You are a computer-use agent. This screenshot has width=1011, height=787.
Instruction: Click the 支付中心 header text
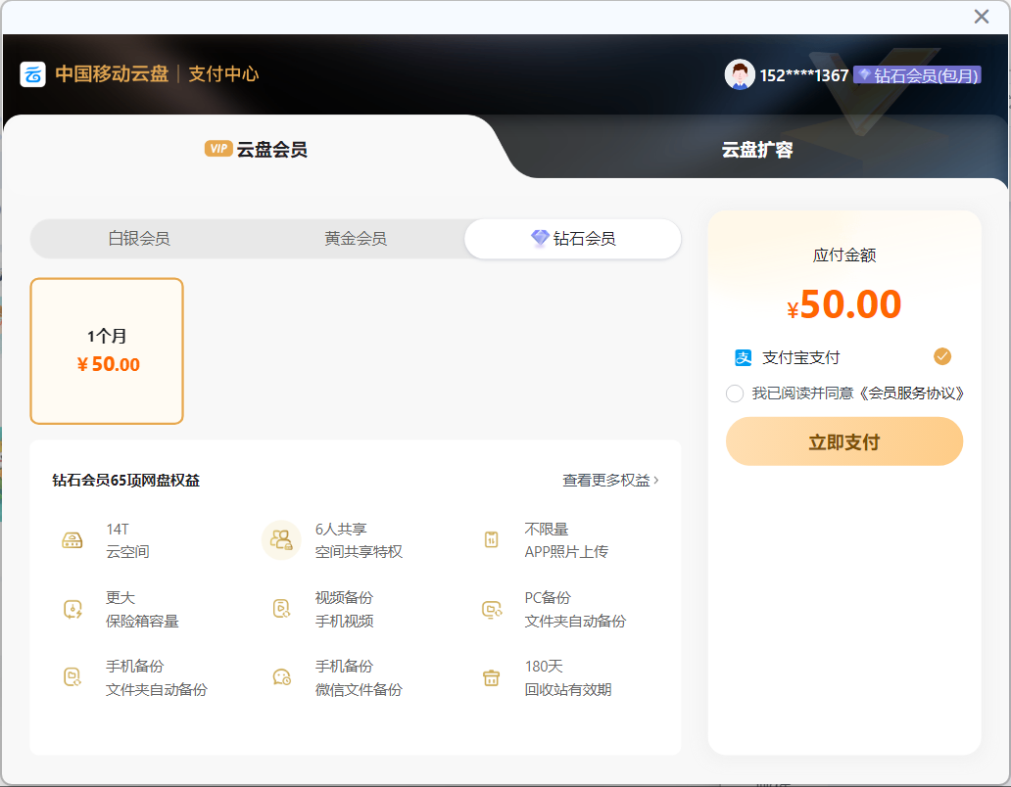[223, 74]
